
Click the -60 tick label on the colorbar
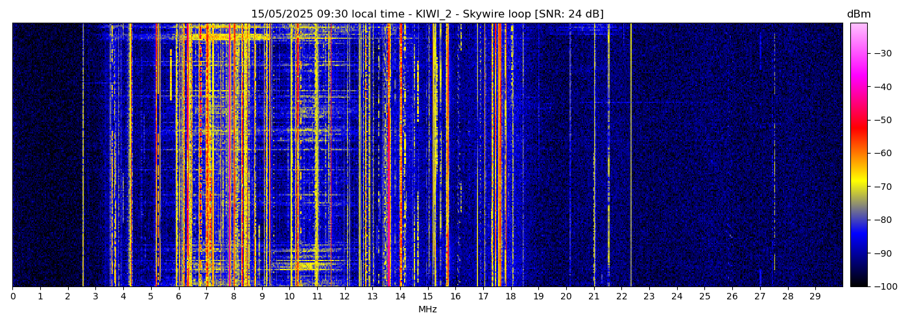coord(882,154)
